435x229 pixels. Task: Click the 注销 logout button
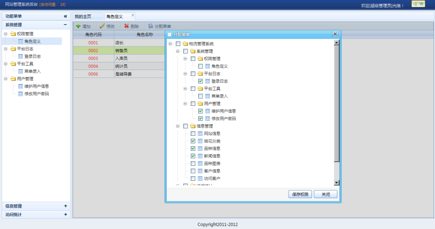point(419,4)
